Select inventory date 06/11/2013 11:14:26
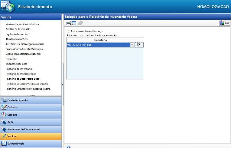 [98, 45]
